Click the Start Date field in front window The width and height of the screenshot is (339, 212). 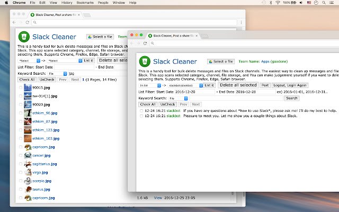point(194,92)
